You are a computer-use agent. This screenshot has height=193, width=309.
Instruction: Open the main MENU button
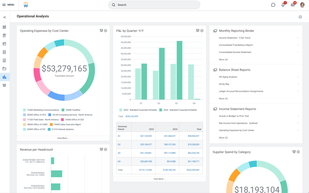[x=8, y=5]
